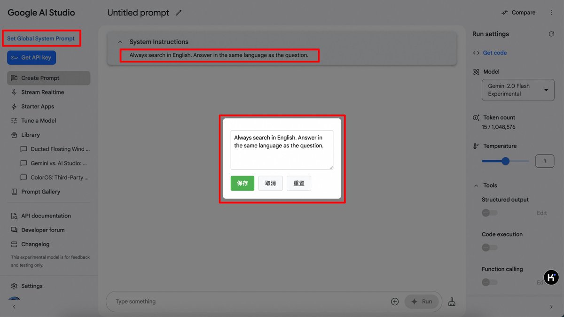
Task: Click the Developer forum chat icon
Action: pos(14,230)
